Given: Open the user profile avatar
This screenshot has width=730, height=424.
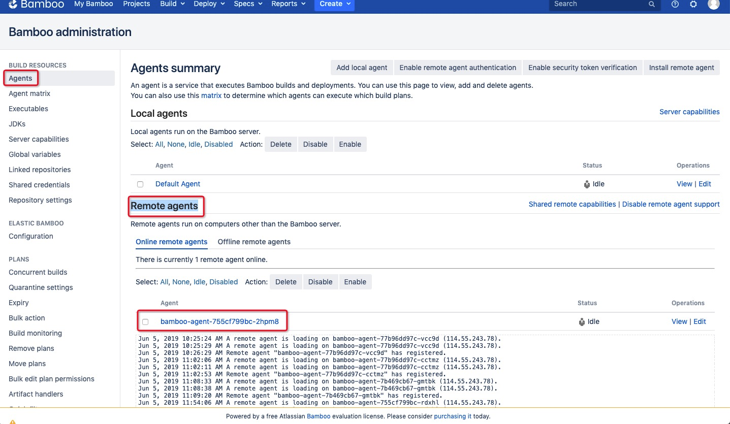Looking at the screenshot, I should tap(714, 4).
